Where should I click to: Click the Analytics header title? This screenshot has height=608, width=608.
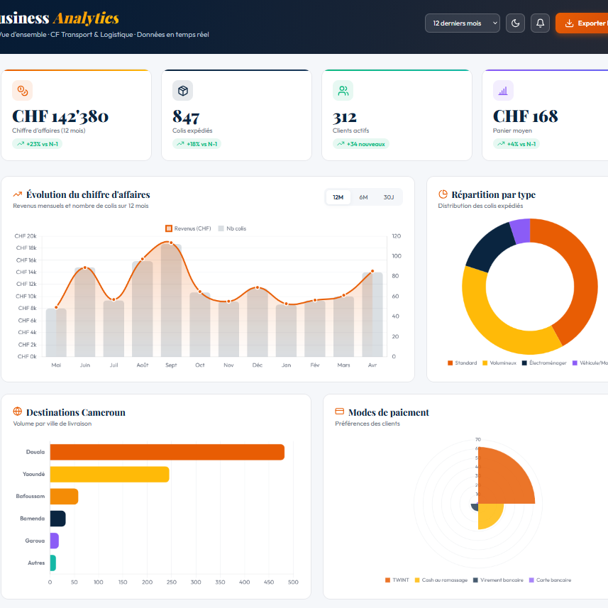(86, 18)
